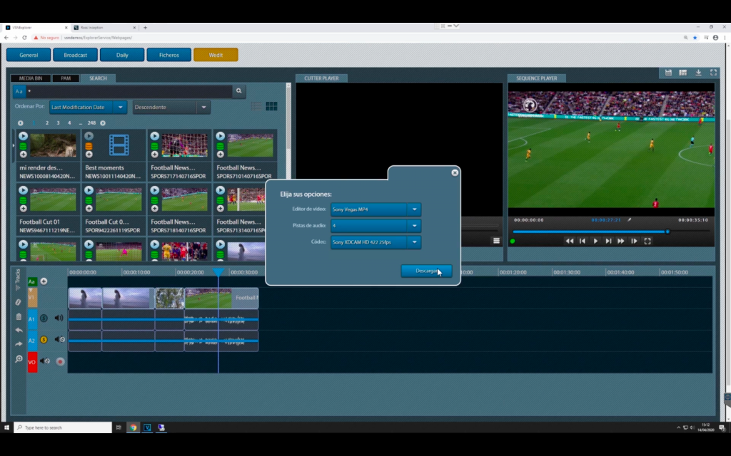The height and width of the screenshot is (456, 731).
Task: Step one frame forward in the sequence player
Action: pyautogui.click(x=634, y=241)
